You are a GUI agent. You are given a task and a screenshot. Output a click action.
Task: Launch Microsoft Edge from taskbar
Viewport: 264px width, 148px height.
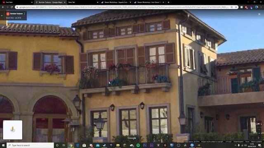78,145
